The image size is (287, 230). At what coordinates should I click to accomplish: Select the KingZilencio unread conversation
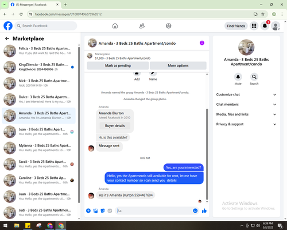[38, 67]
